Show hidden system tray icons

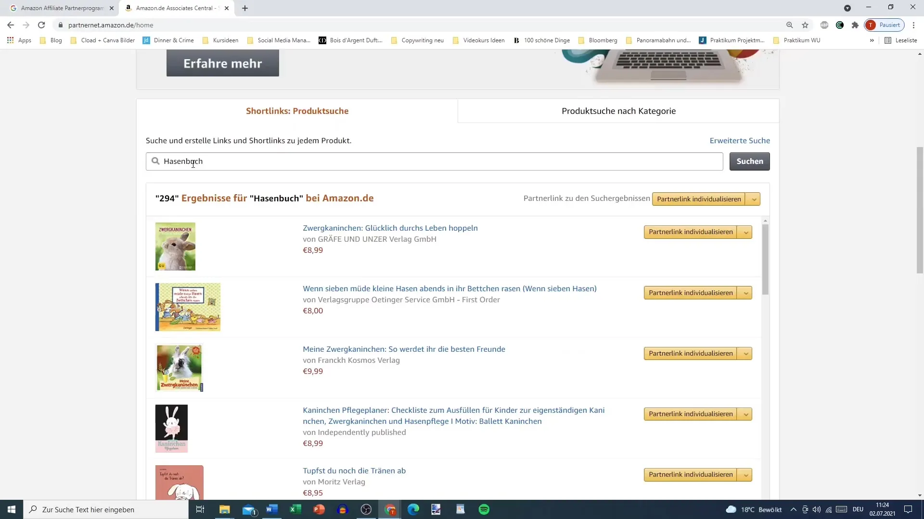[793, 509]
